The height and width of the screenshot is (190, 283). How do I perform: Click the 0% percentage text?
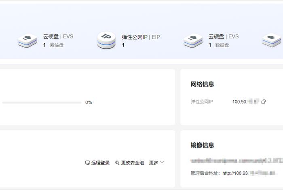[89, 103]
